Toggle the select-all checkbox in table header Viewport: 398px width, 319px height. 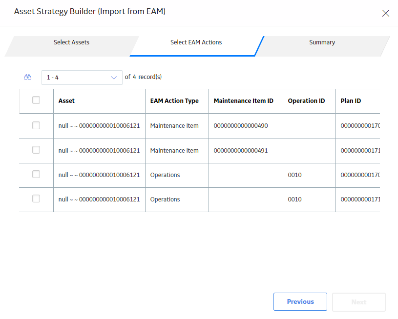pyautogui.click(x=36, y=100)
